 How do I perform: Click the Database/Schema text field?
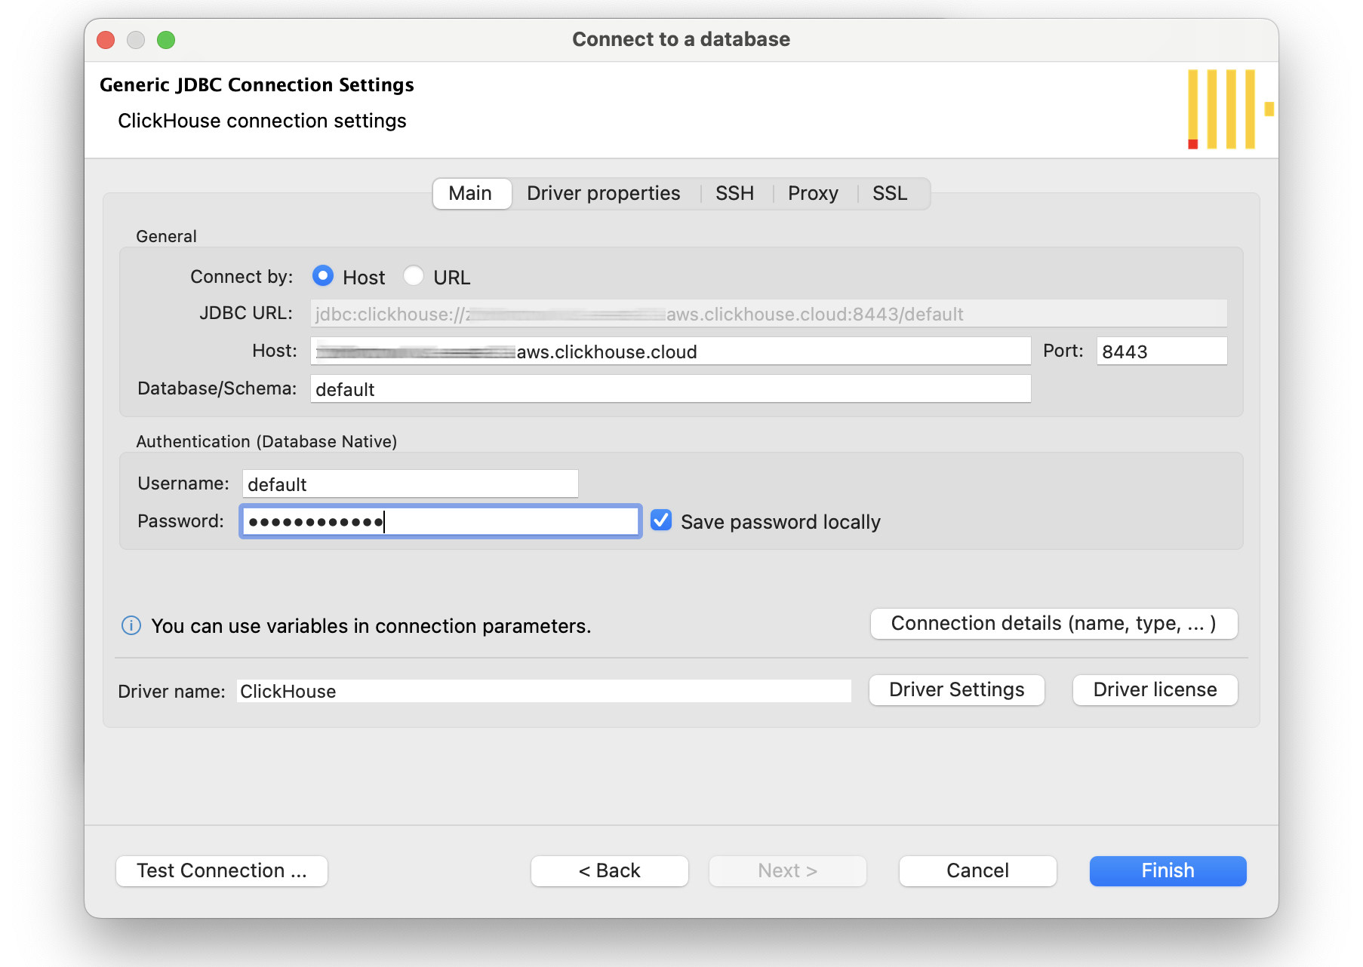[x=670, y=389]
